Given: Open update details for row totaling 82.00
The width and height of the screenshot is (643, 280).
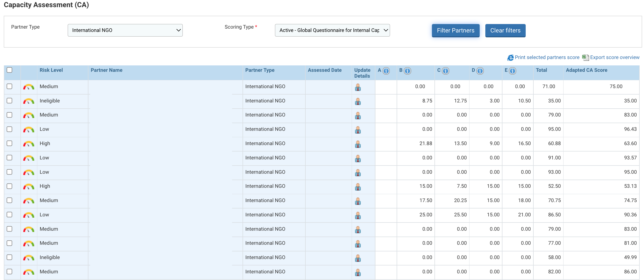Looking at the screenshot, I should coord(358,273).
